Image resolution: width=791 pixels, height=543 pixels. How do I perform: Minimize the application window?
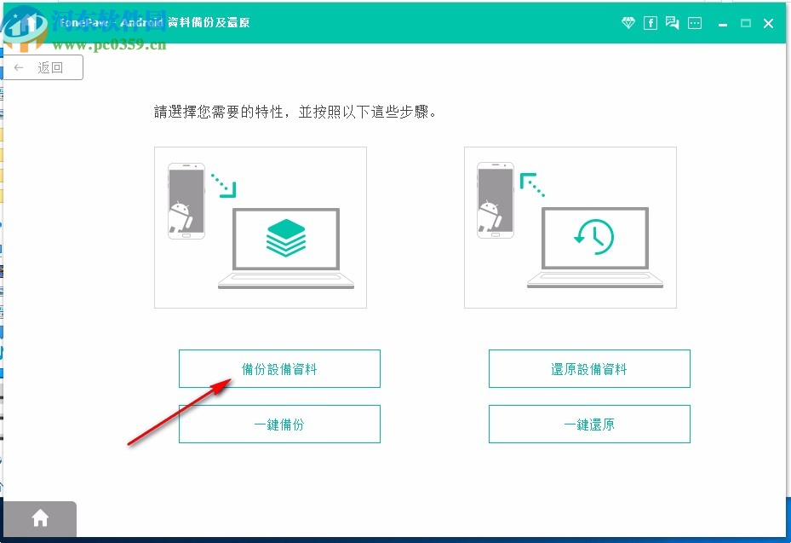click(722, 23)
